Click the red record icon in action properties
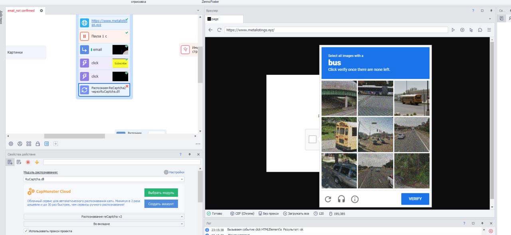The width and height of the screenshot is (511, 235). (28, 162)
